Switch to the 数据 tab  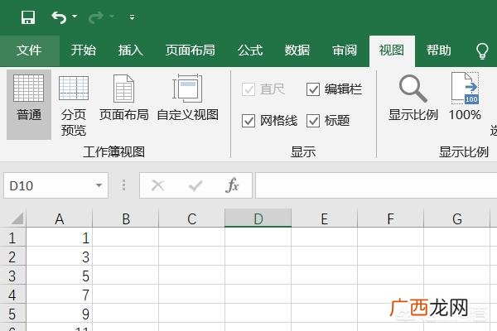tap(297, 50)
